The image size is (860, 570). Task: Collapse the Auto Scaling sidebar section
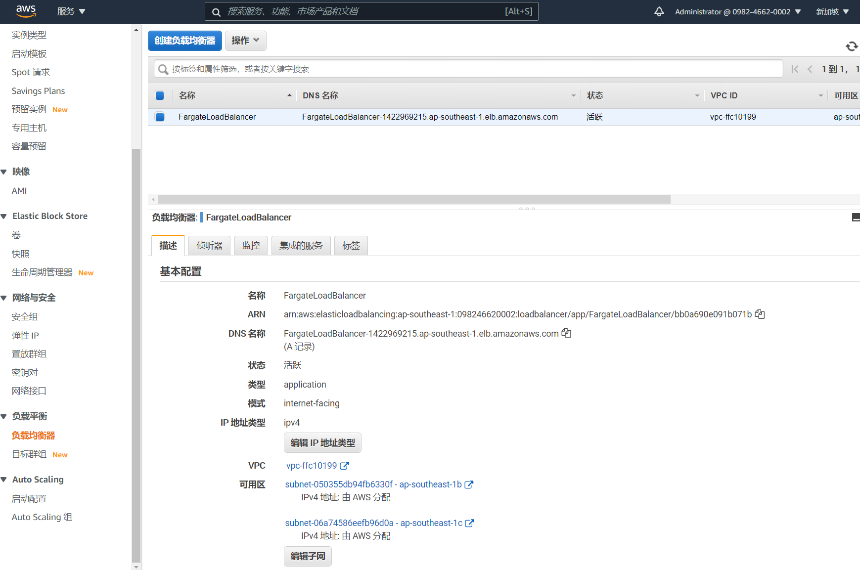(4, 480)
